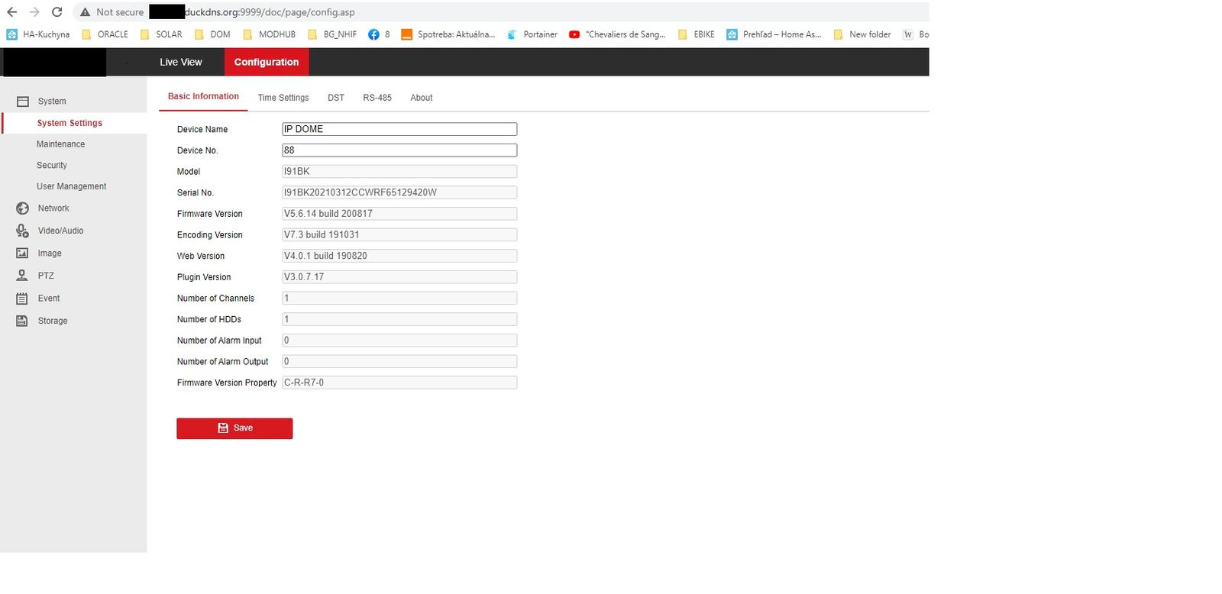
Task: Open the Time Settings tab
Action: click(283, 98)
